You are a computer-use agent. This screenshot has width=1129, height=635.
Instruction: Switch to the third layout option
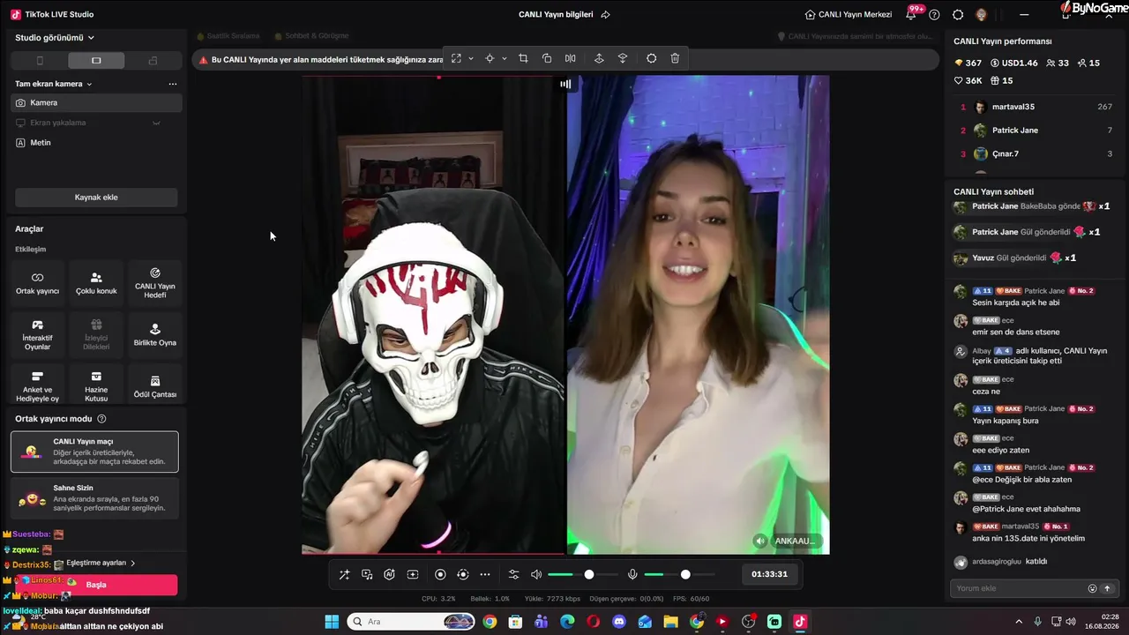coord(153,61)
